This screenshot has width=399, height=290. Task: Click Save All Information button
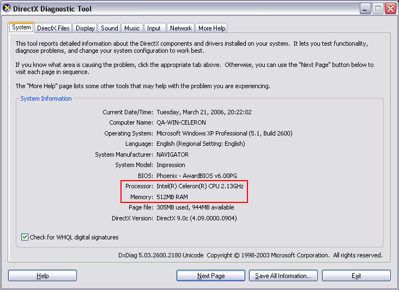coord(283,276)
